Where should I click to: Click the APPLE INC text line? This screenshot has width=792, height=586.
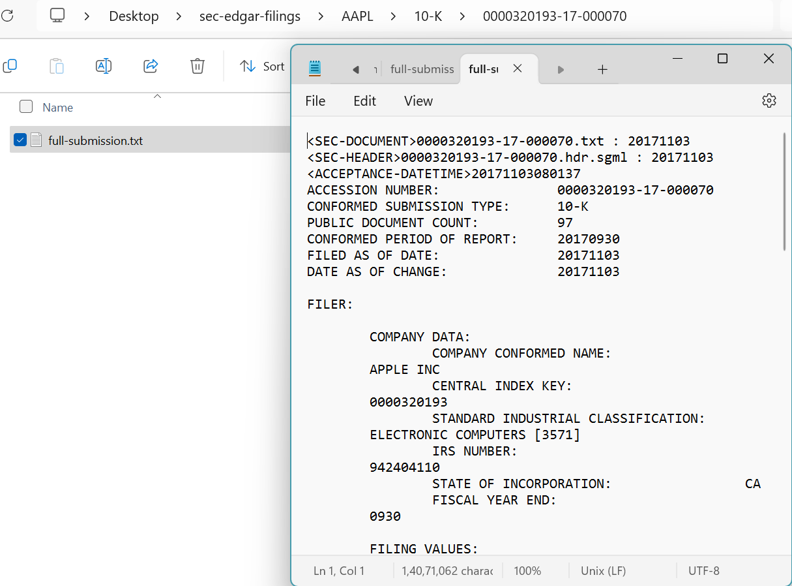click(405, 369)
